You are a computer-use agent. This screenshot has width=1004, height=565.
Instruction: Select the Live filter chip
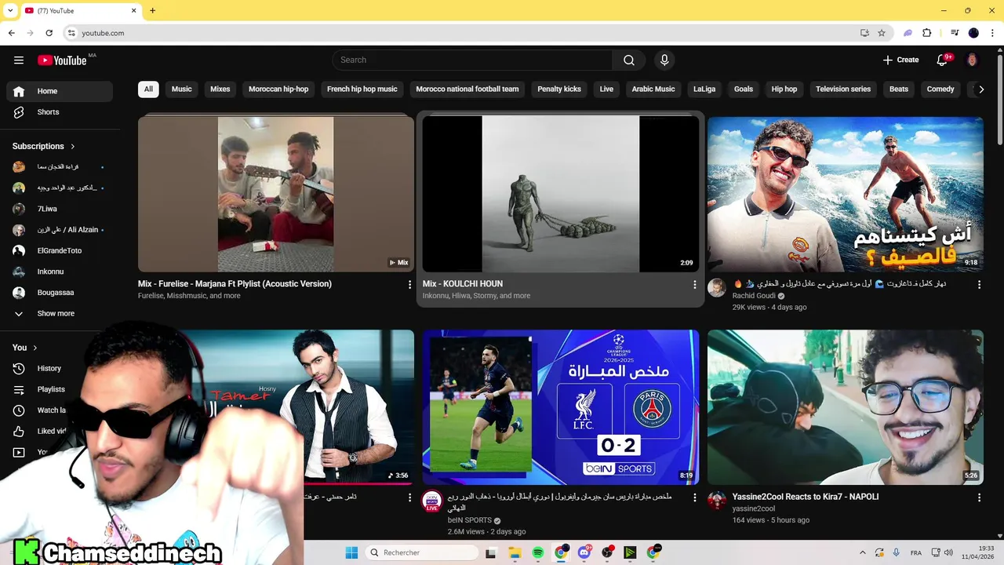pos(606,89)
